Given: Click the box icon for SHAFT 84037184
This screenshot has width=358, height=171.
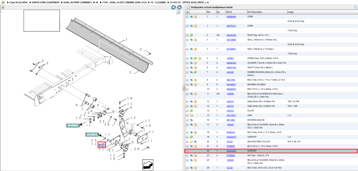Looking at the screenshot, I should click(195, 68).
